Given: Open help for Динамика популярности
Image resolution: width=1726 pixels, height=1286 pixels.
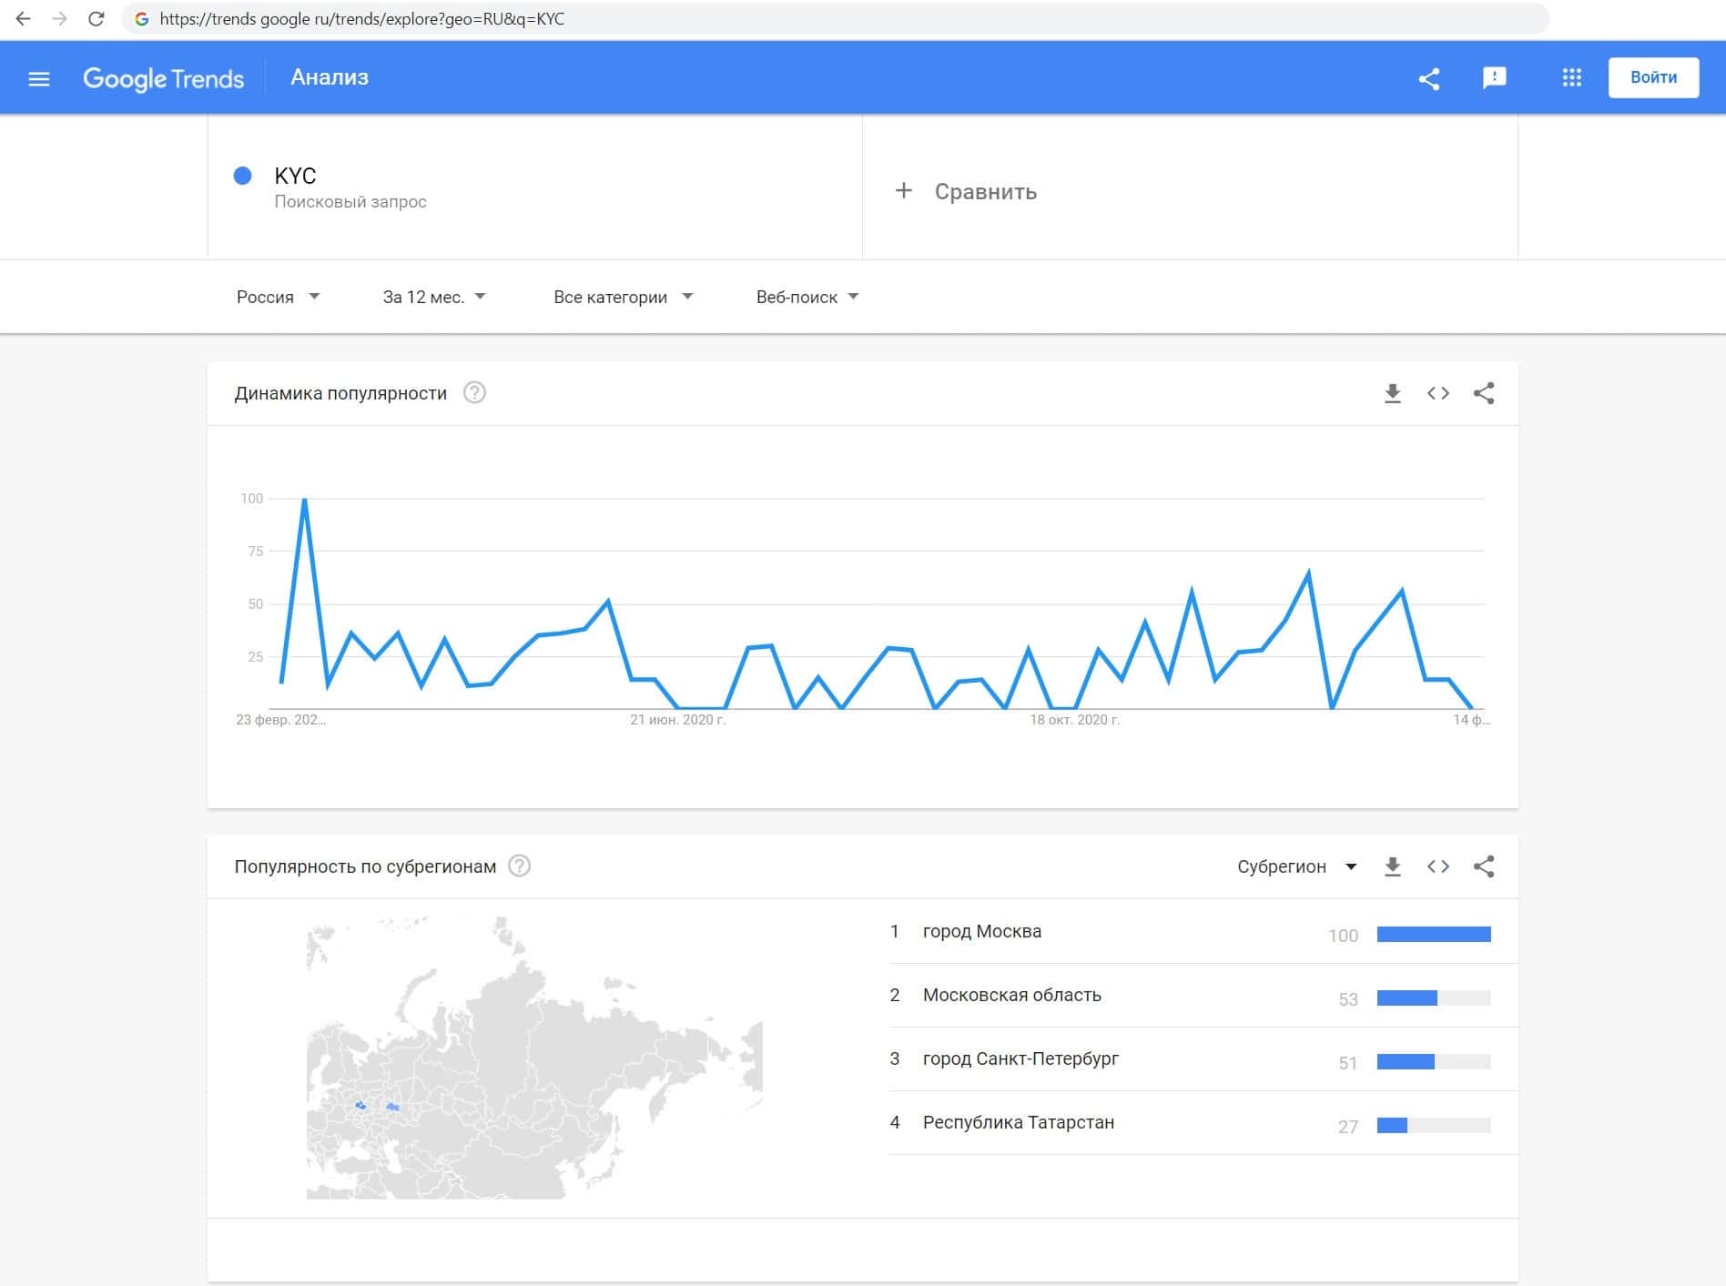Looking at the screenshot, I should 474,393.
